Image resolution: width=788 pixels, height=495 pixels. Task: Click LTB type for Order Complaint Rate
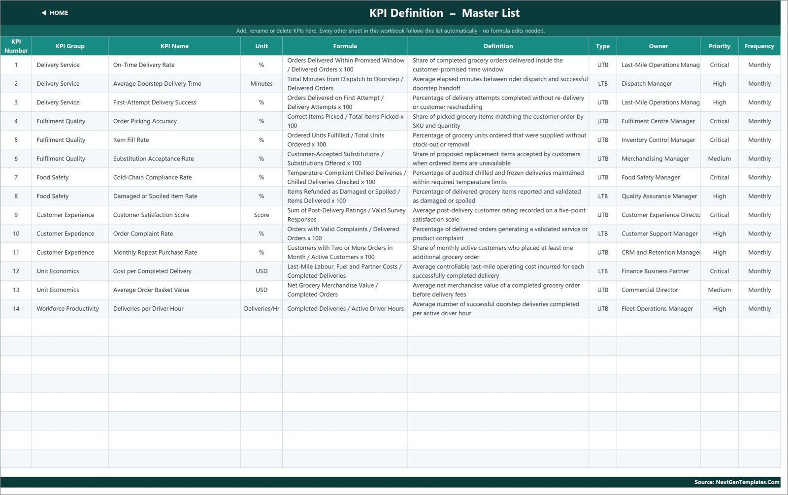[602, 233]
